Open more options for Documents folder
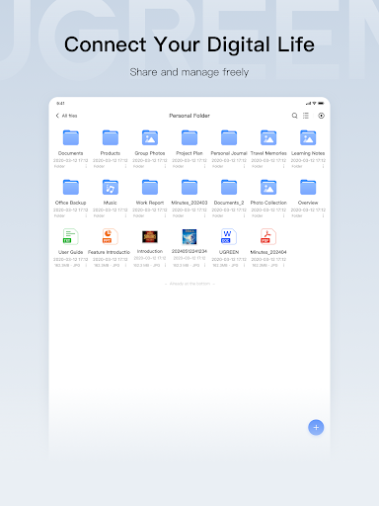Image resolution: width=379 pixels, height=506 pixels. coord(86,166)
